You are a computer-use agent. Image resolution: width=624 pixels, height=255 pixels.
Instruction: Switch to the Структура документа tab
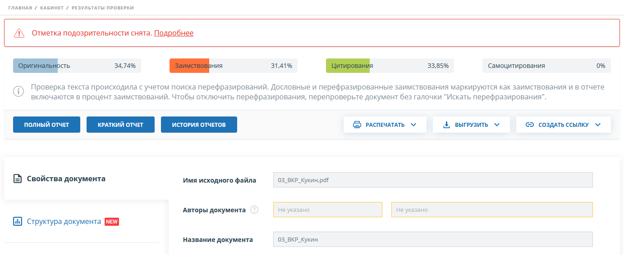[x=64, y=221]
